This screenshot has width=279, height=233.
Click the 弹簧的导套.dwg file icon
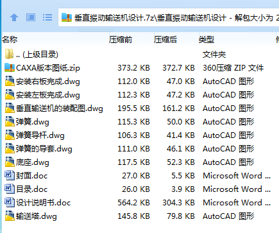point(10,148)
